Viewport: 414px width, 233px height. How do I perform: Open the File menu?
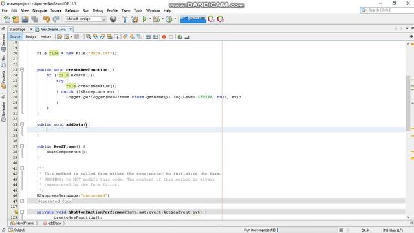point(5,10)
